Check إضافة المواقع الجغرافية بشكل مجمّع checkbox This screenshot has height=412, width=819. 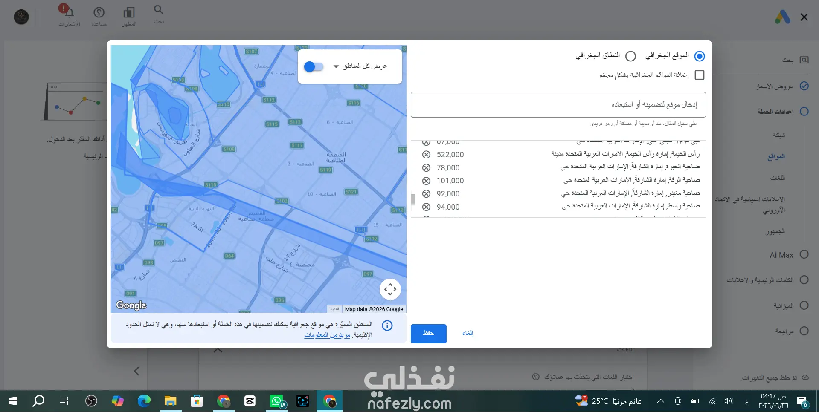(x=700, y=75)
